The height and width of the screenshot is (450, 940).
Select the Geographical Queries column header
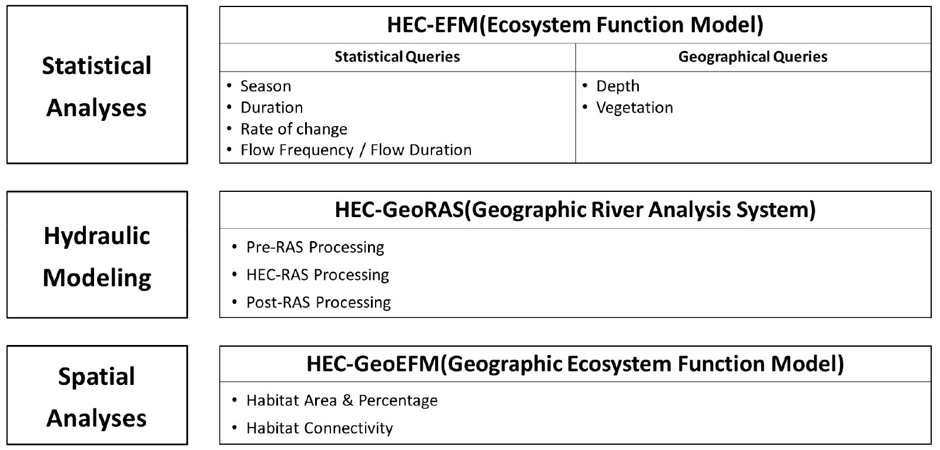pos(752,57)
